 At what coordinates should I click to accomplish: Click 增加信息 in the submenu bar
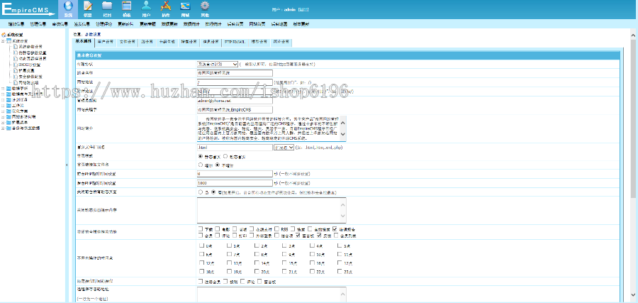[16, 24]
